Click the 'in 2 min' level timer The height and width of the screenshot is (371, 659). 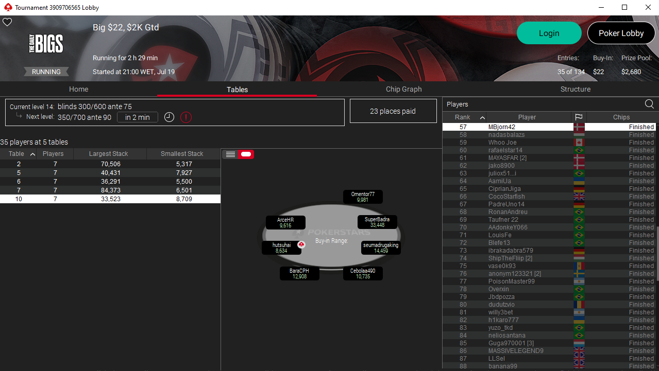click(138, 117)
